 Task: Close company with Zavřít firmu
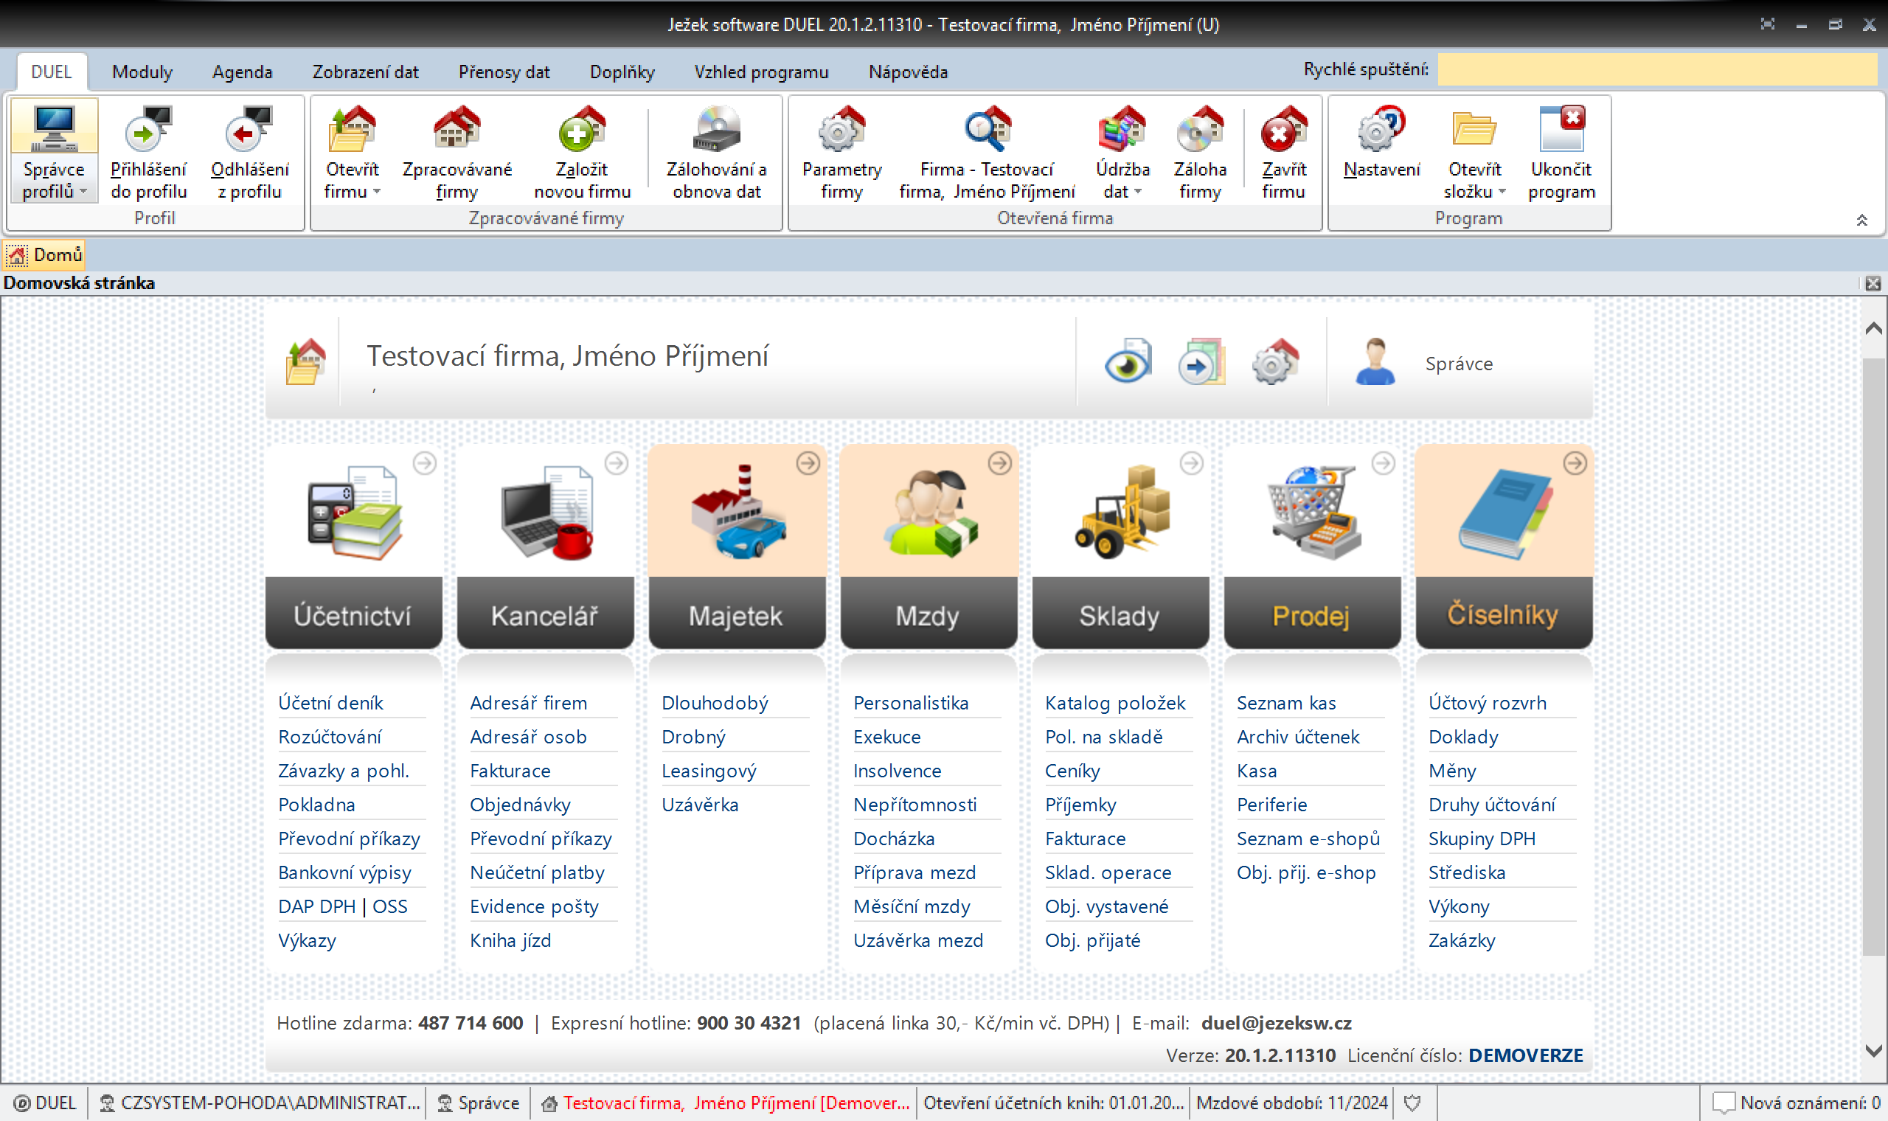point(1283,152)
